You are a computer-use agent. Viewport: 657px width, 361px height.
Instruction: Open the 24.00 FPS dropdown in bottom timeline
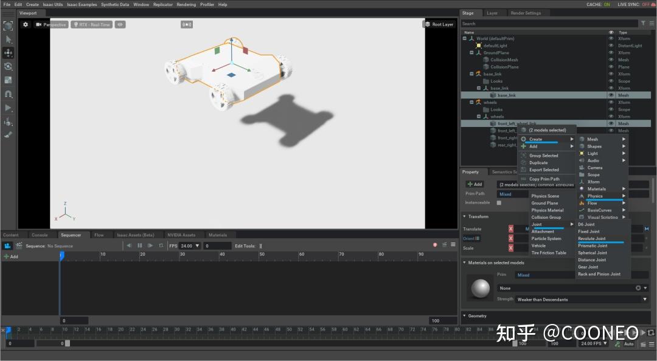coord(594,343)
